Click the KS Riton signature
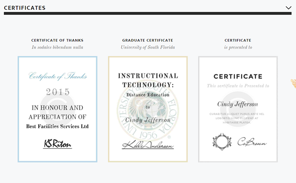The height and width of the screenshot is (183, 296). pos(58,144)
